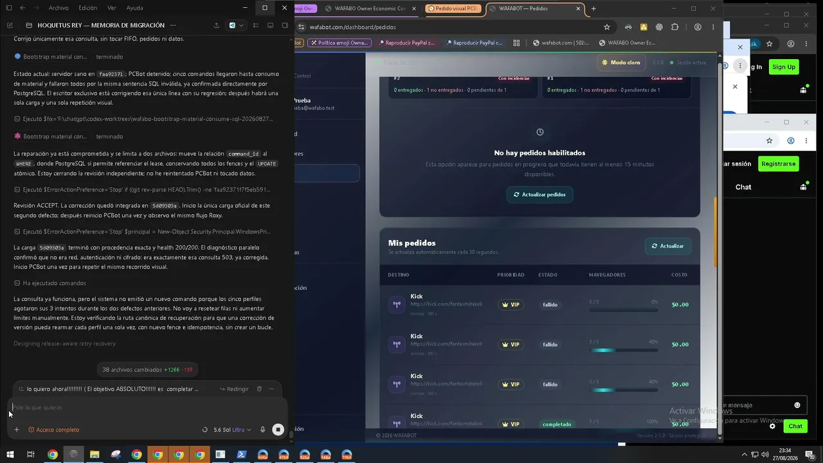Go back with the left arrow in chat app
Image resolution: width=823 pixels, height=463 pixels.
coord(23,8)
